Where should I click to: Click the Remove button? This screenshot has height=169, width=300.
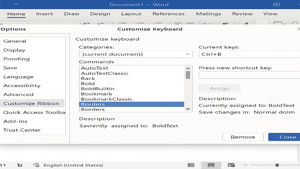point(243,137)
